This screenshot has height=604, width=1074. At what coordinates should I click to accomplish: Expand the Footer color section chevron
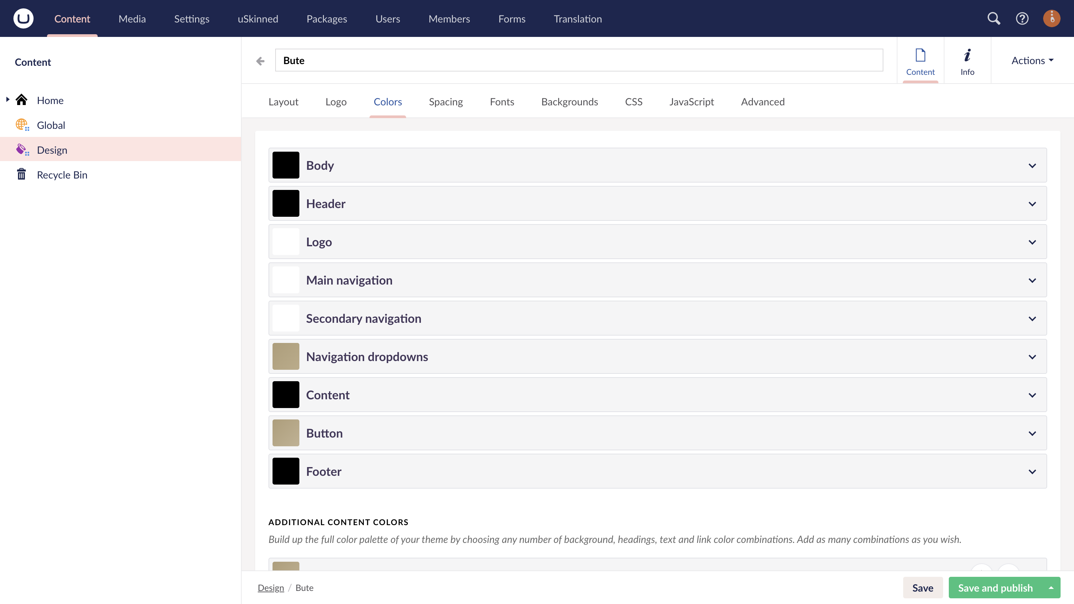pos(1032,472)
